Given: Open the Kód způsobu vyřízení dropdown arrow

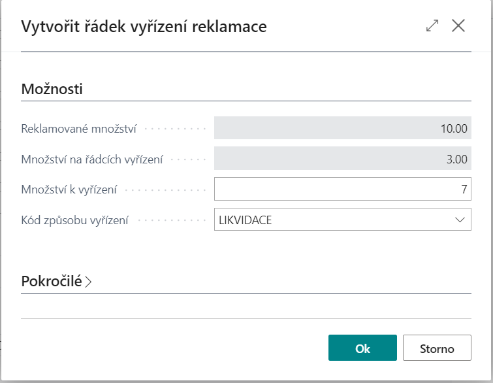Looking at the screenshot, I should pyautogui.click(x=460, y=220).
